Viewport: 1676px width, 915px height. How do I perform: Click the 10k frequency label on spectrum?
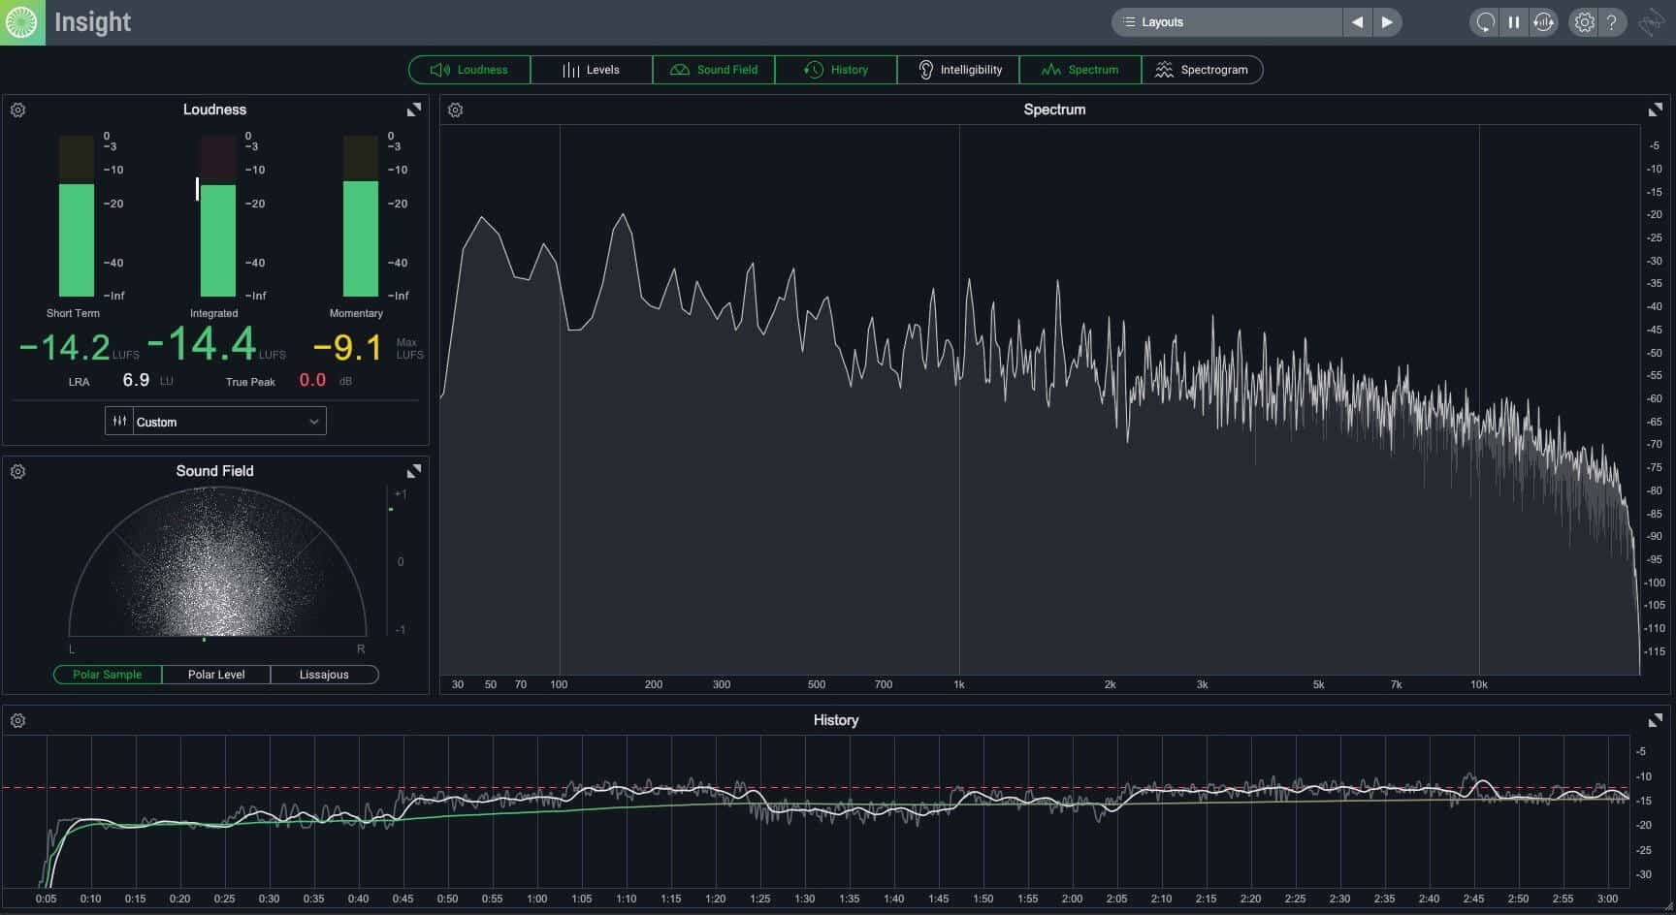1478,684
